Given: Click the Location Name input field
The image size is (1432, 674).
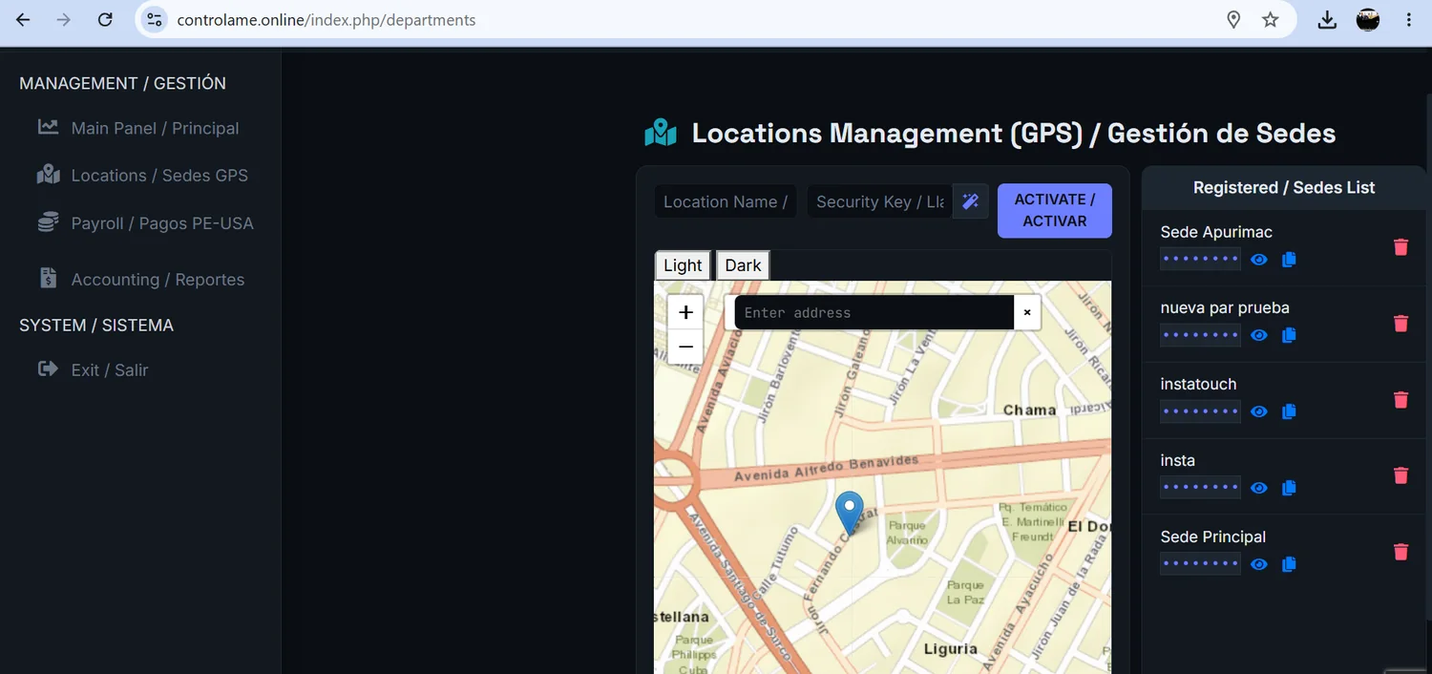Looking at the screenshot, I should click(726, 201).
